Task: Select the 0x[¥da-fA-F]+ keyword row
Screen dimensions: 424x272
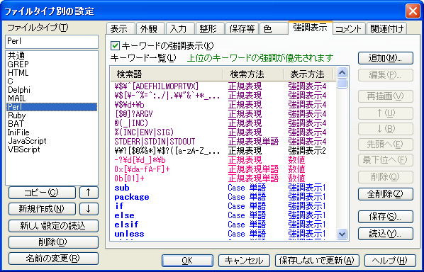Action: pyautogui.click(x=223, y=169)
